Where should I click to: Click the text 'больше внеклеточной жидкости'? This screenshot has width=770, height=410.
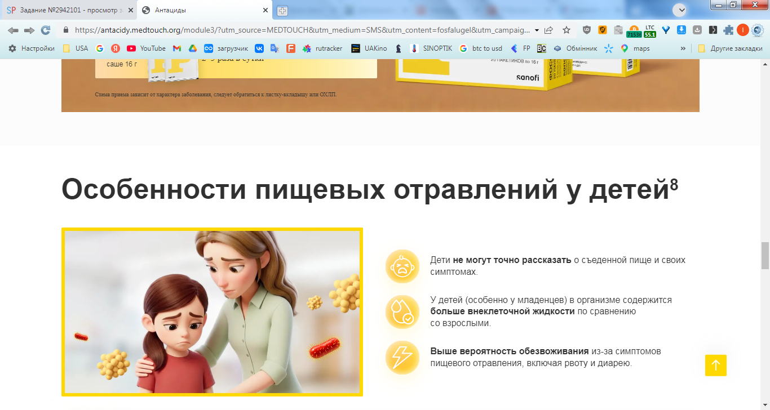(502, 311)
